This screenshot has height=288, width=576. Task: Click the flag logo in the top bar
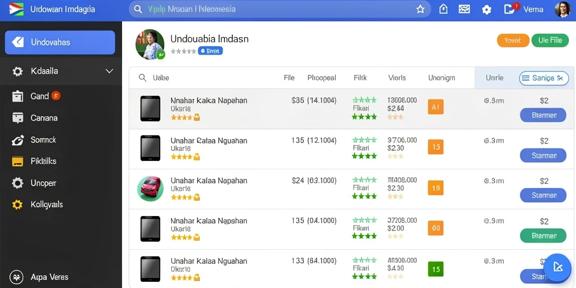[x=16, y=9]
